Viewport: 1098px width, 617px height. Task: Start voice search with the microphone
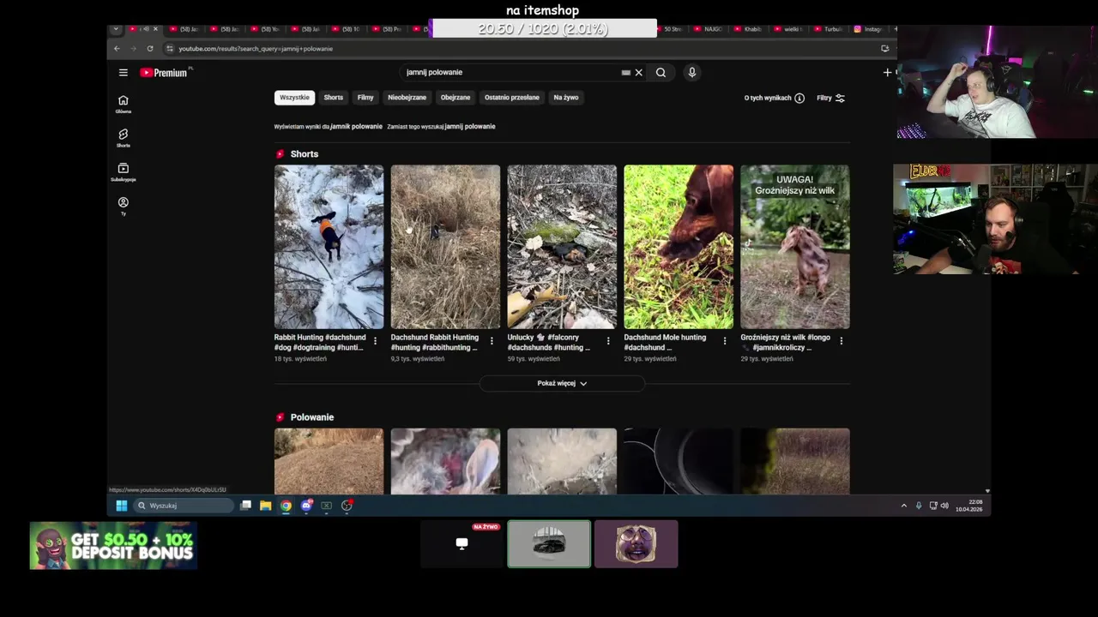[691, 73]
